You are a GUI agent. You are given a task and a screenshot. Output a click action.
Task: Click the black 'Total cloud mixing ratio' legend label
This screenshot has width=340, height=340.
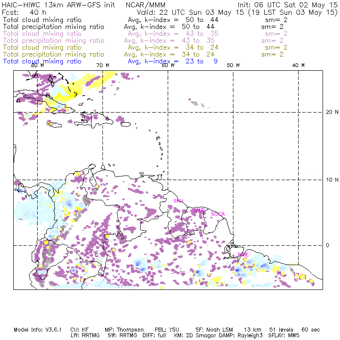click(42, 20)
